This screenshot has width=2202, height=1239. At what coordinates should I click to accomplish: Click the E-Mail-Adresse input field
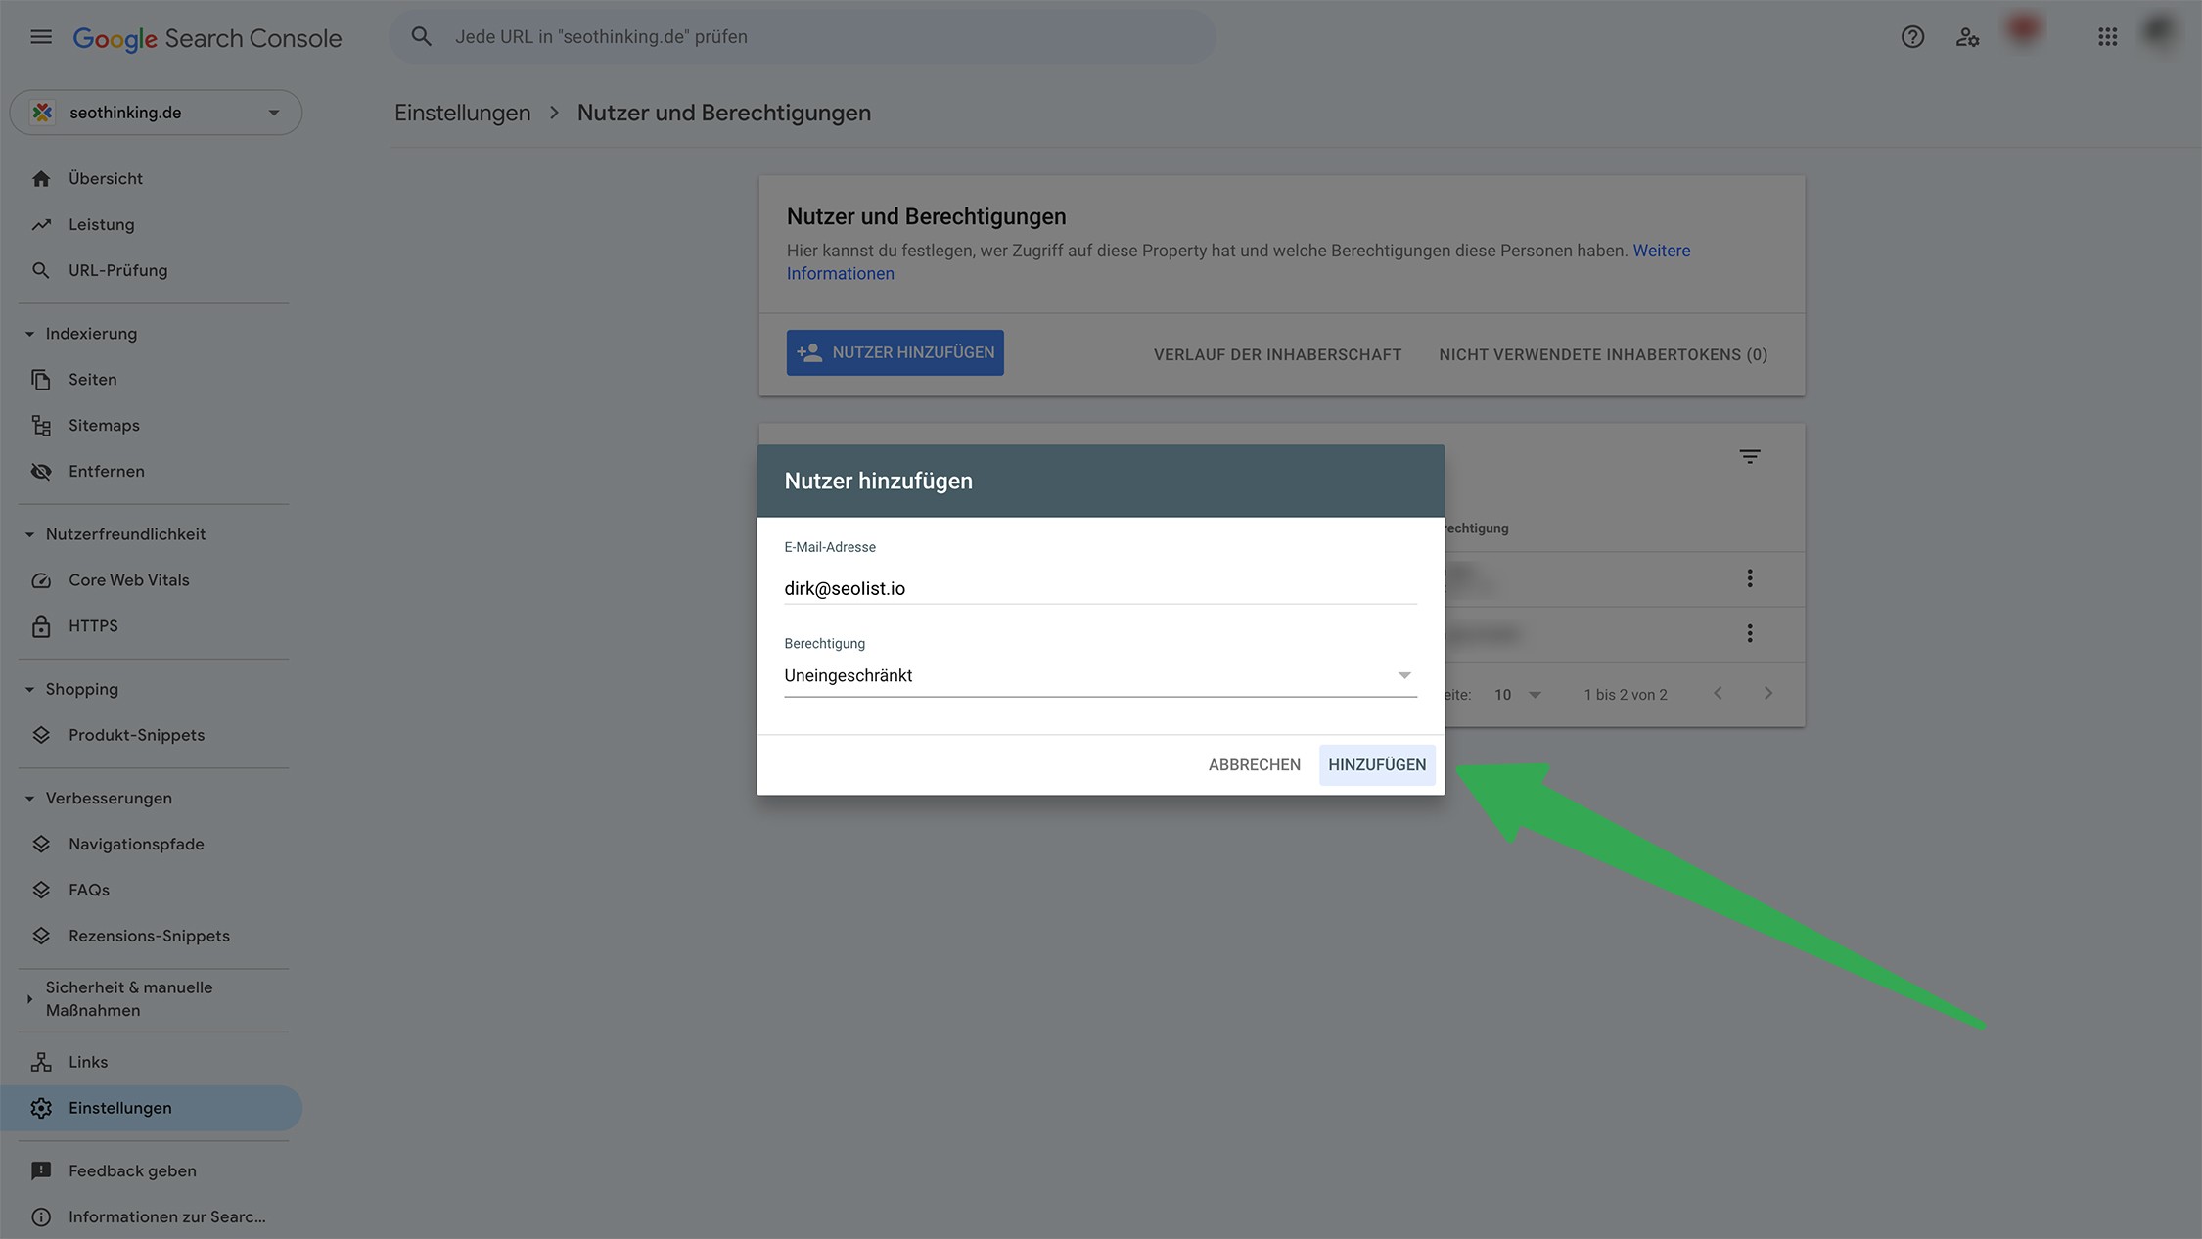(x=1099, y=588)
